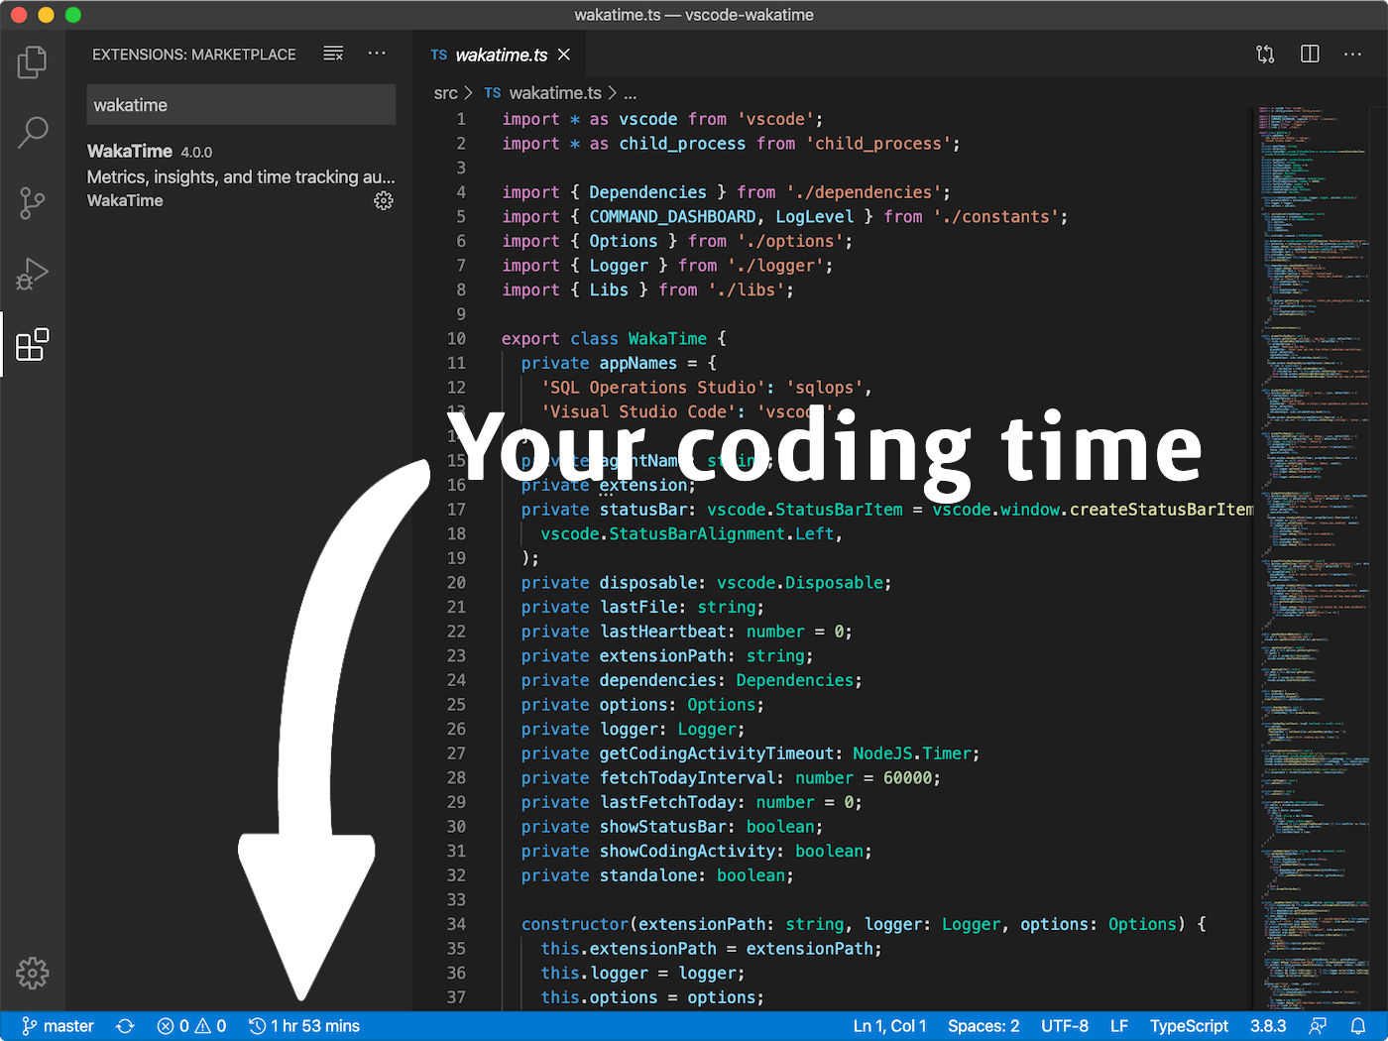Open the Explorer view in the activity bar
1388x1041 pixels.
[33, 61]
